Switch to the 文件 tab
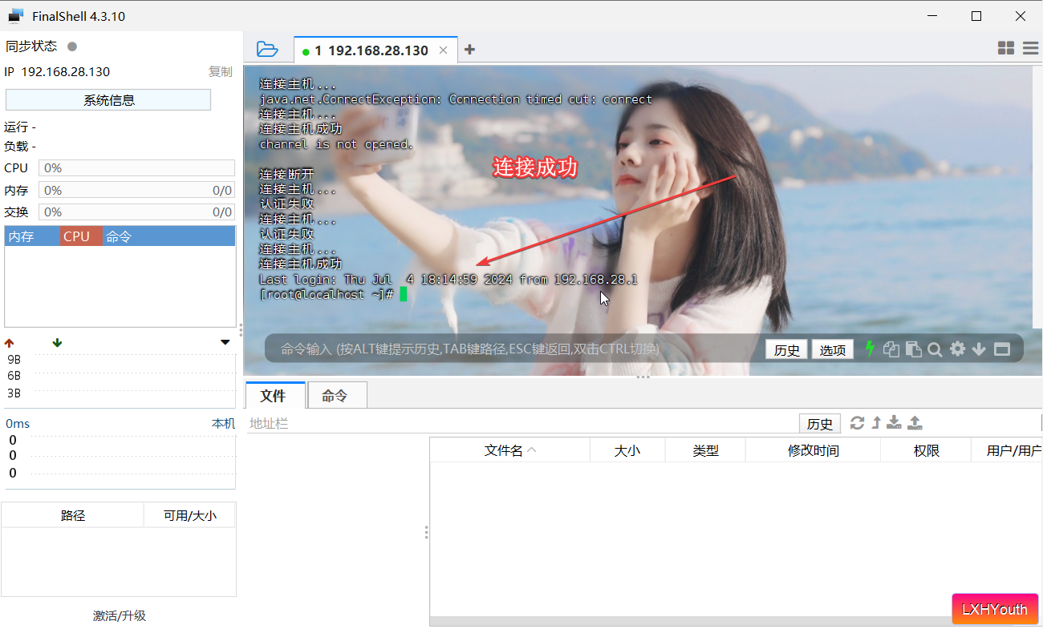 coord(274,396)
